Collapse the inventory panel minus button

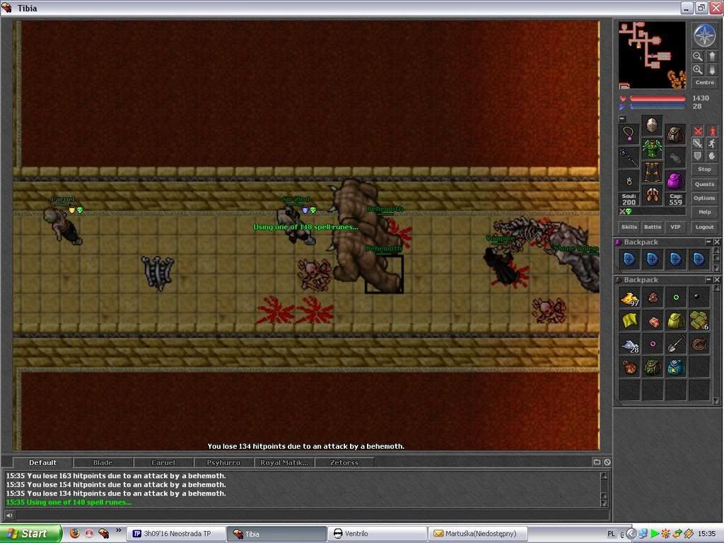click(622, 119)
